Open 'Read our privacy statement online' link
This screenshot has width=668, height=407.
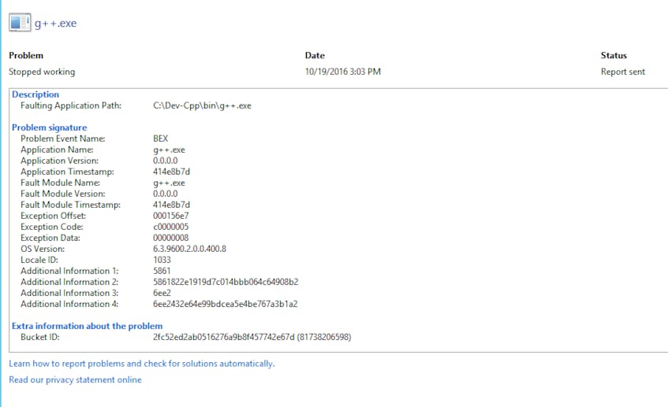[75, 379]
